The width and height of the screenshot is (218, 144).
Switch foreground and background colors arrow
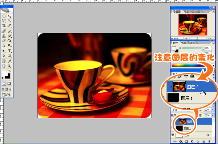click(x=9, y=71)
